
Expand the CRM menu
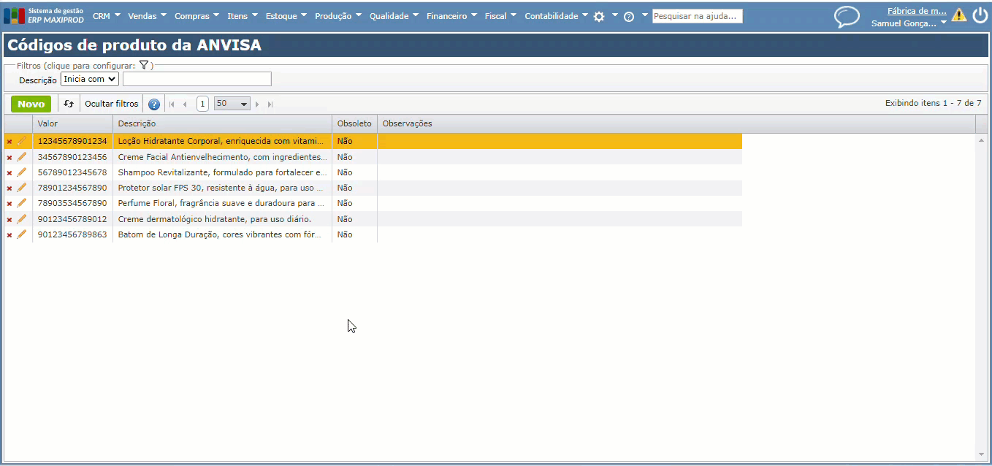click(107, 16)
